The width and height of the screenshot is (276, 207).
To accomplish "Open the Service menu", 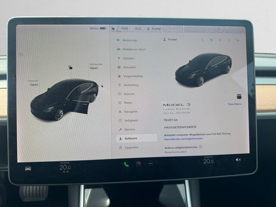I will pos(127,129).
